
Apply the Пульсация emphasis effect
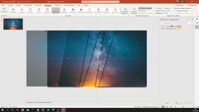coord(22,10)
